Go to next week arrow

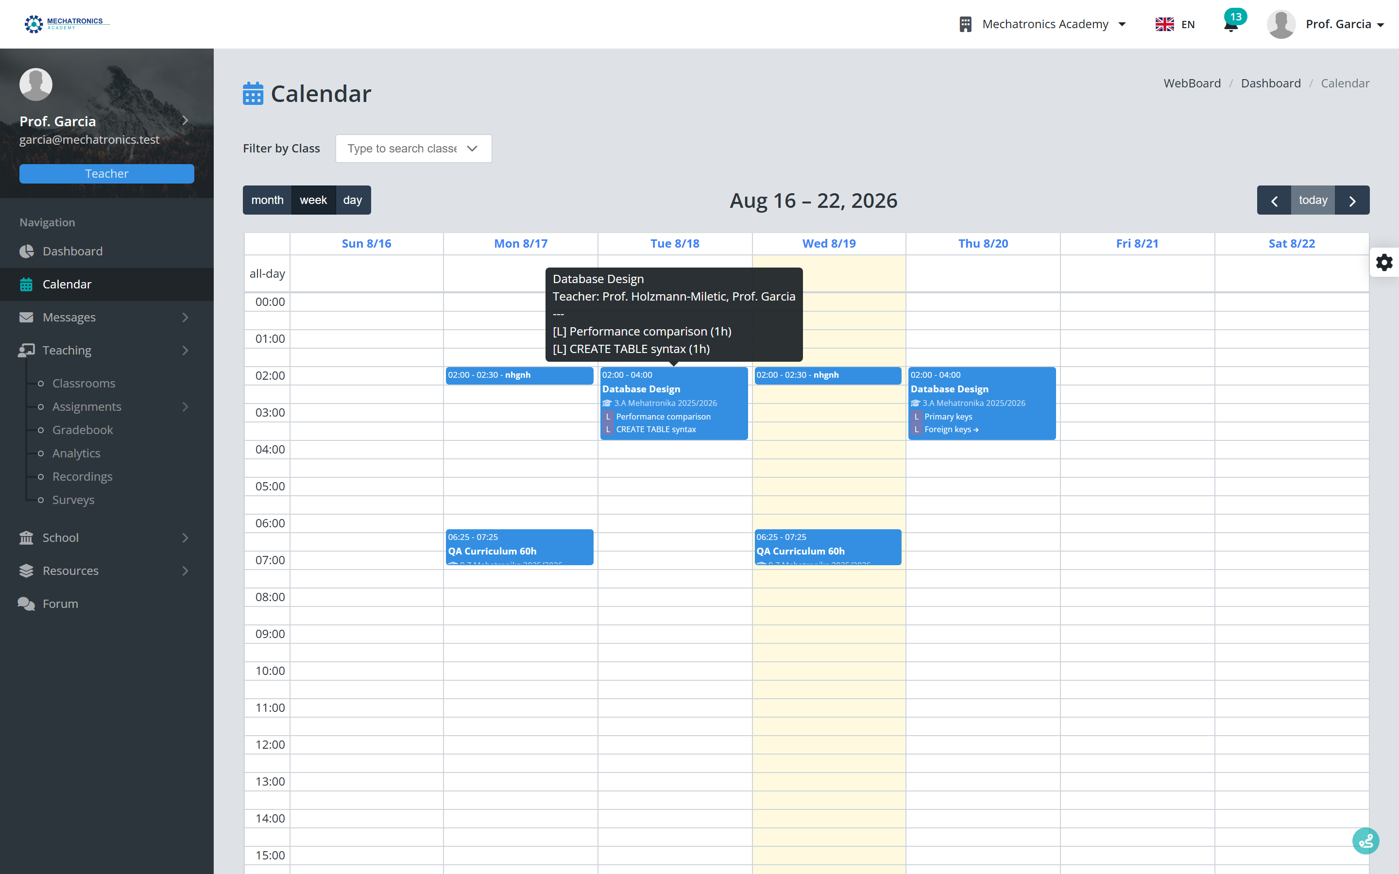[x=1352, y=200]
